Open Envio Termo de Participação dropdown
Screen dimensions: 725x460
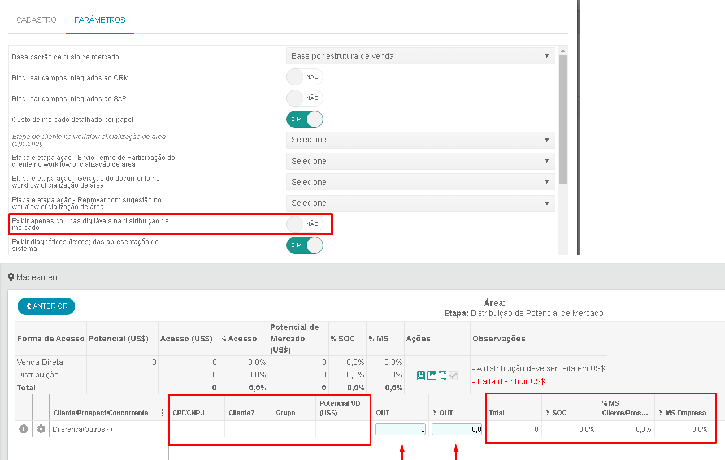coord(420,161)
